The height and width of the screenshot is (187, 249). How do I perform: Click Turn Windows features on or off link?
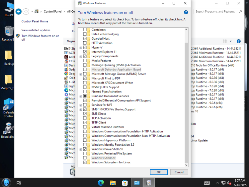tap(40, 38)
